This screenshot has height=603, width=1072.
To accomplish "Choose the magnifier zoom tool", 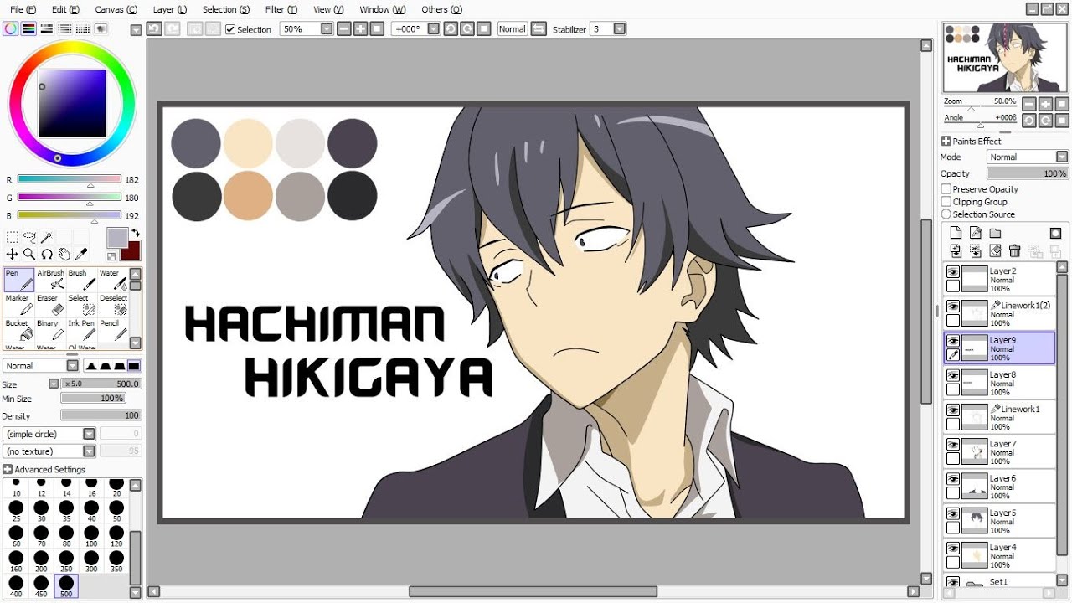I will point(29,254).
